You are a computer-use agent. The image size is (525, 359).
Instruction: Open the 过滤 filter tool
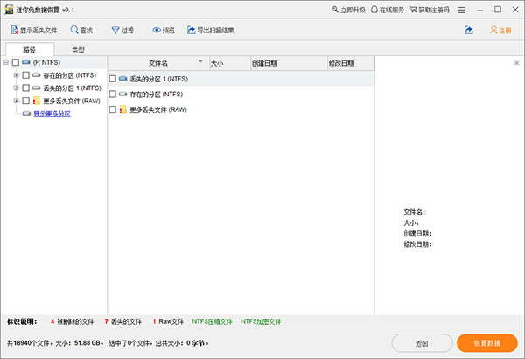point(122,30)
